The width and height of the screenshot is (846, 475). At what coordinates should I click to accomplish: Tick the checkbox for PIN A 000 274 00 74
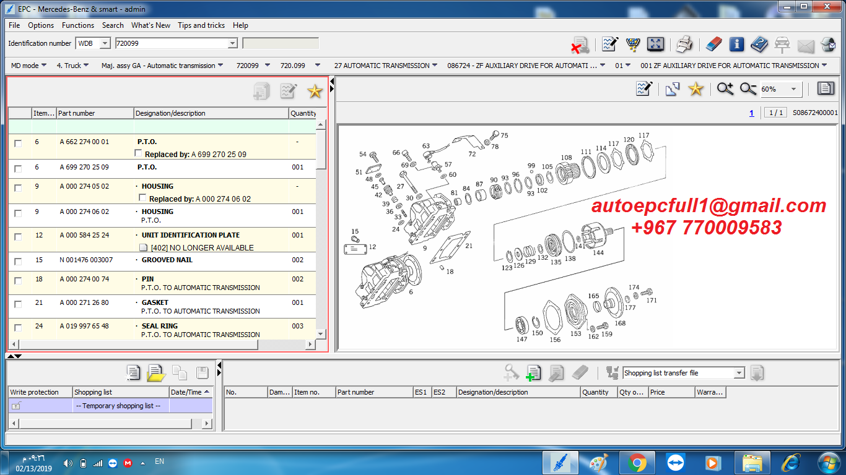click(x=18, y=280)
